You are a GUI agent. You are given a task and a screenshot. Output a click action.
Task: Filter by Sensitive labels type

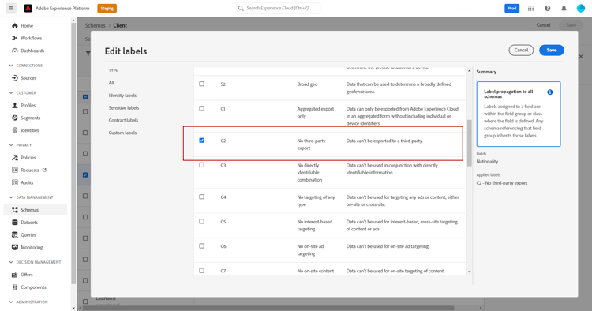(x=123, y=108)
